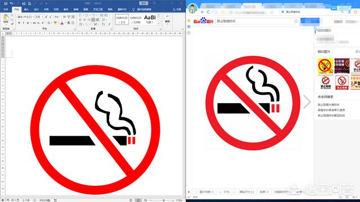Image resolution: width=360 pixels, height=202 pixels.
Task: Switch to the Insert tab in Word
Action: click(26, 10)
